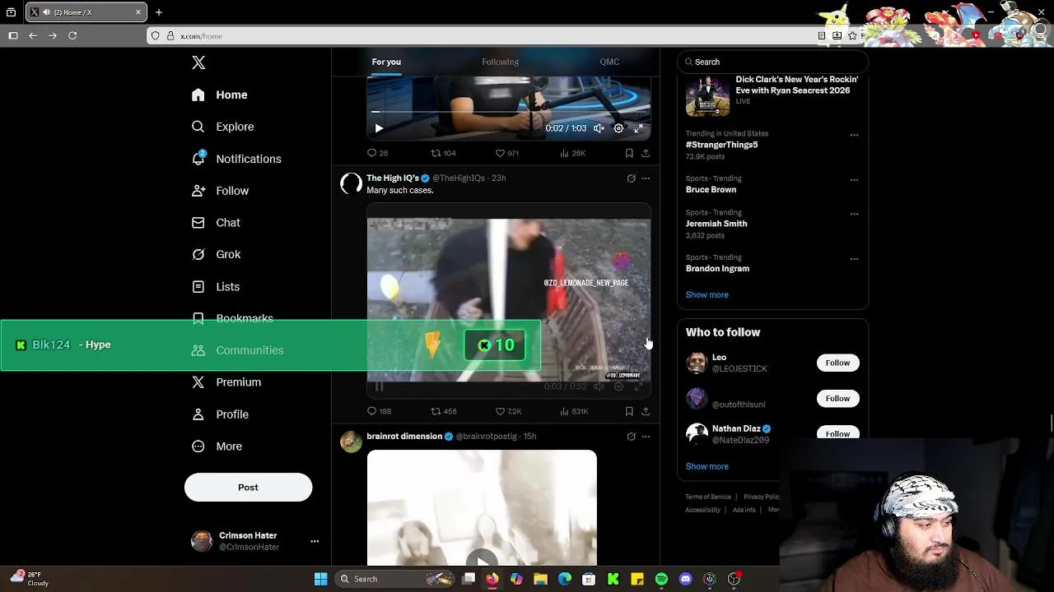The width and height of the screenshot is (1054, 592).
Task: Reload the page in the browser toolbar
Action: (x=72, y=36)
